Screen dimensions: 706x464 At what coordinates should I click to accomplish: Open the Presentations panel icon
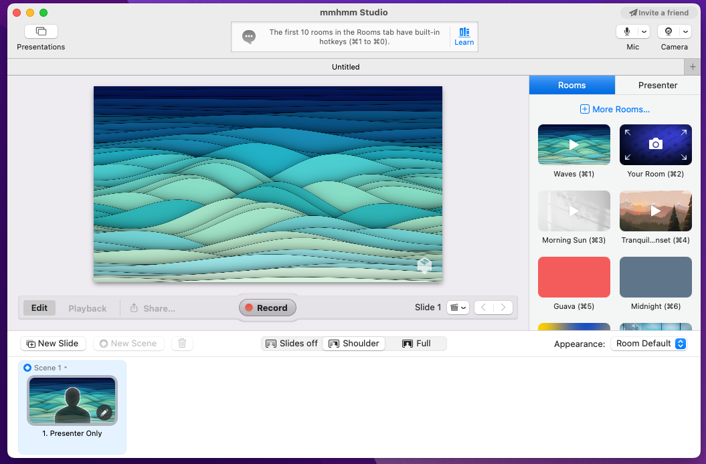[x=41, y=31]
